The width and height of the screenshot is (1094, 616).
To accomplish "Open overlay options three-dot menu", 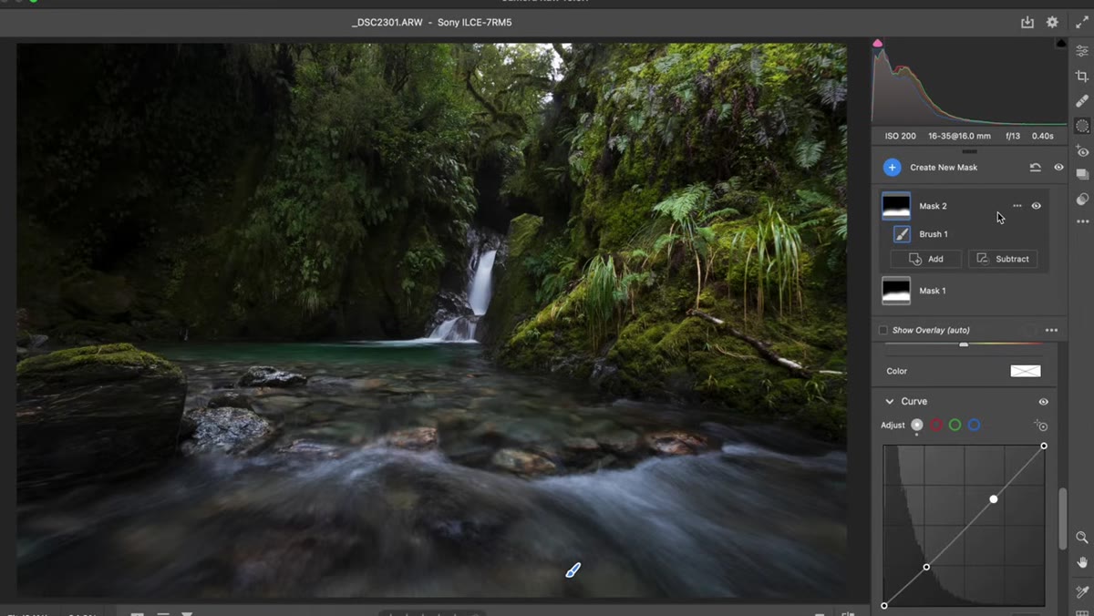I will 1051,330.
